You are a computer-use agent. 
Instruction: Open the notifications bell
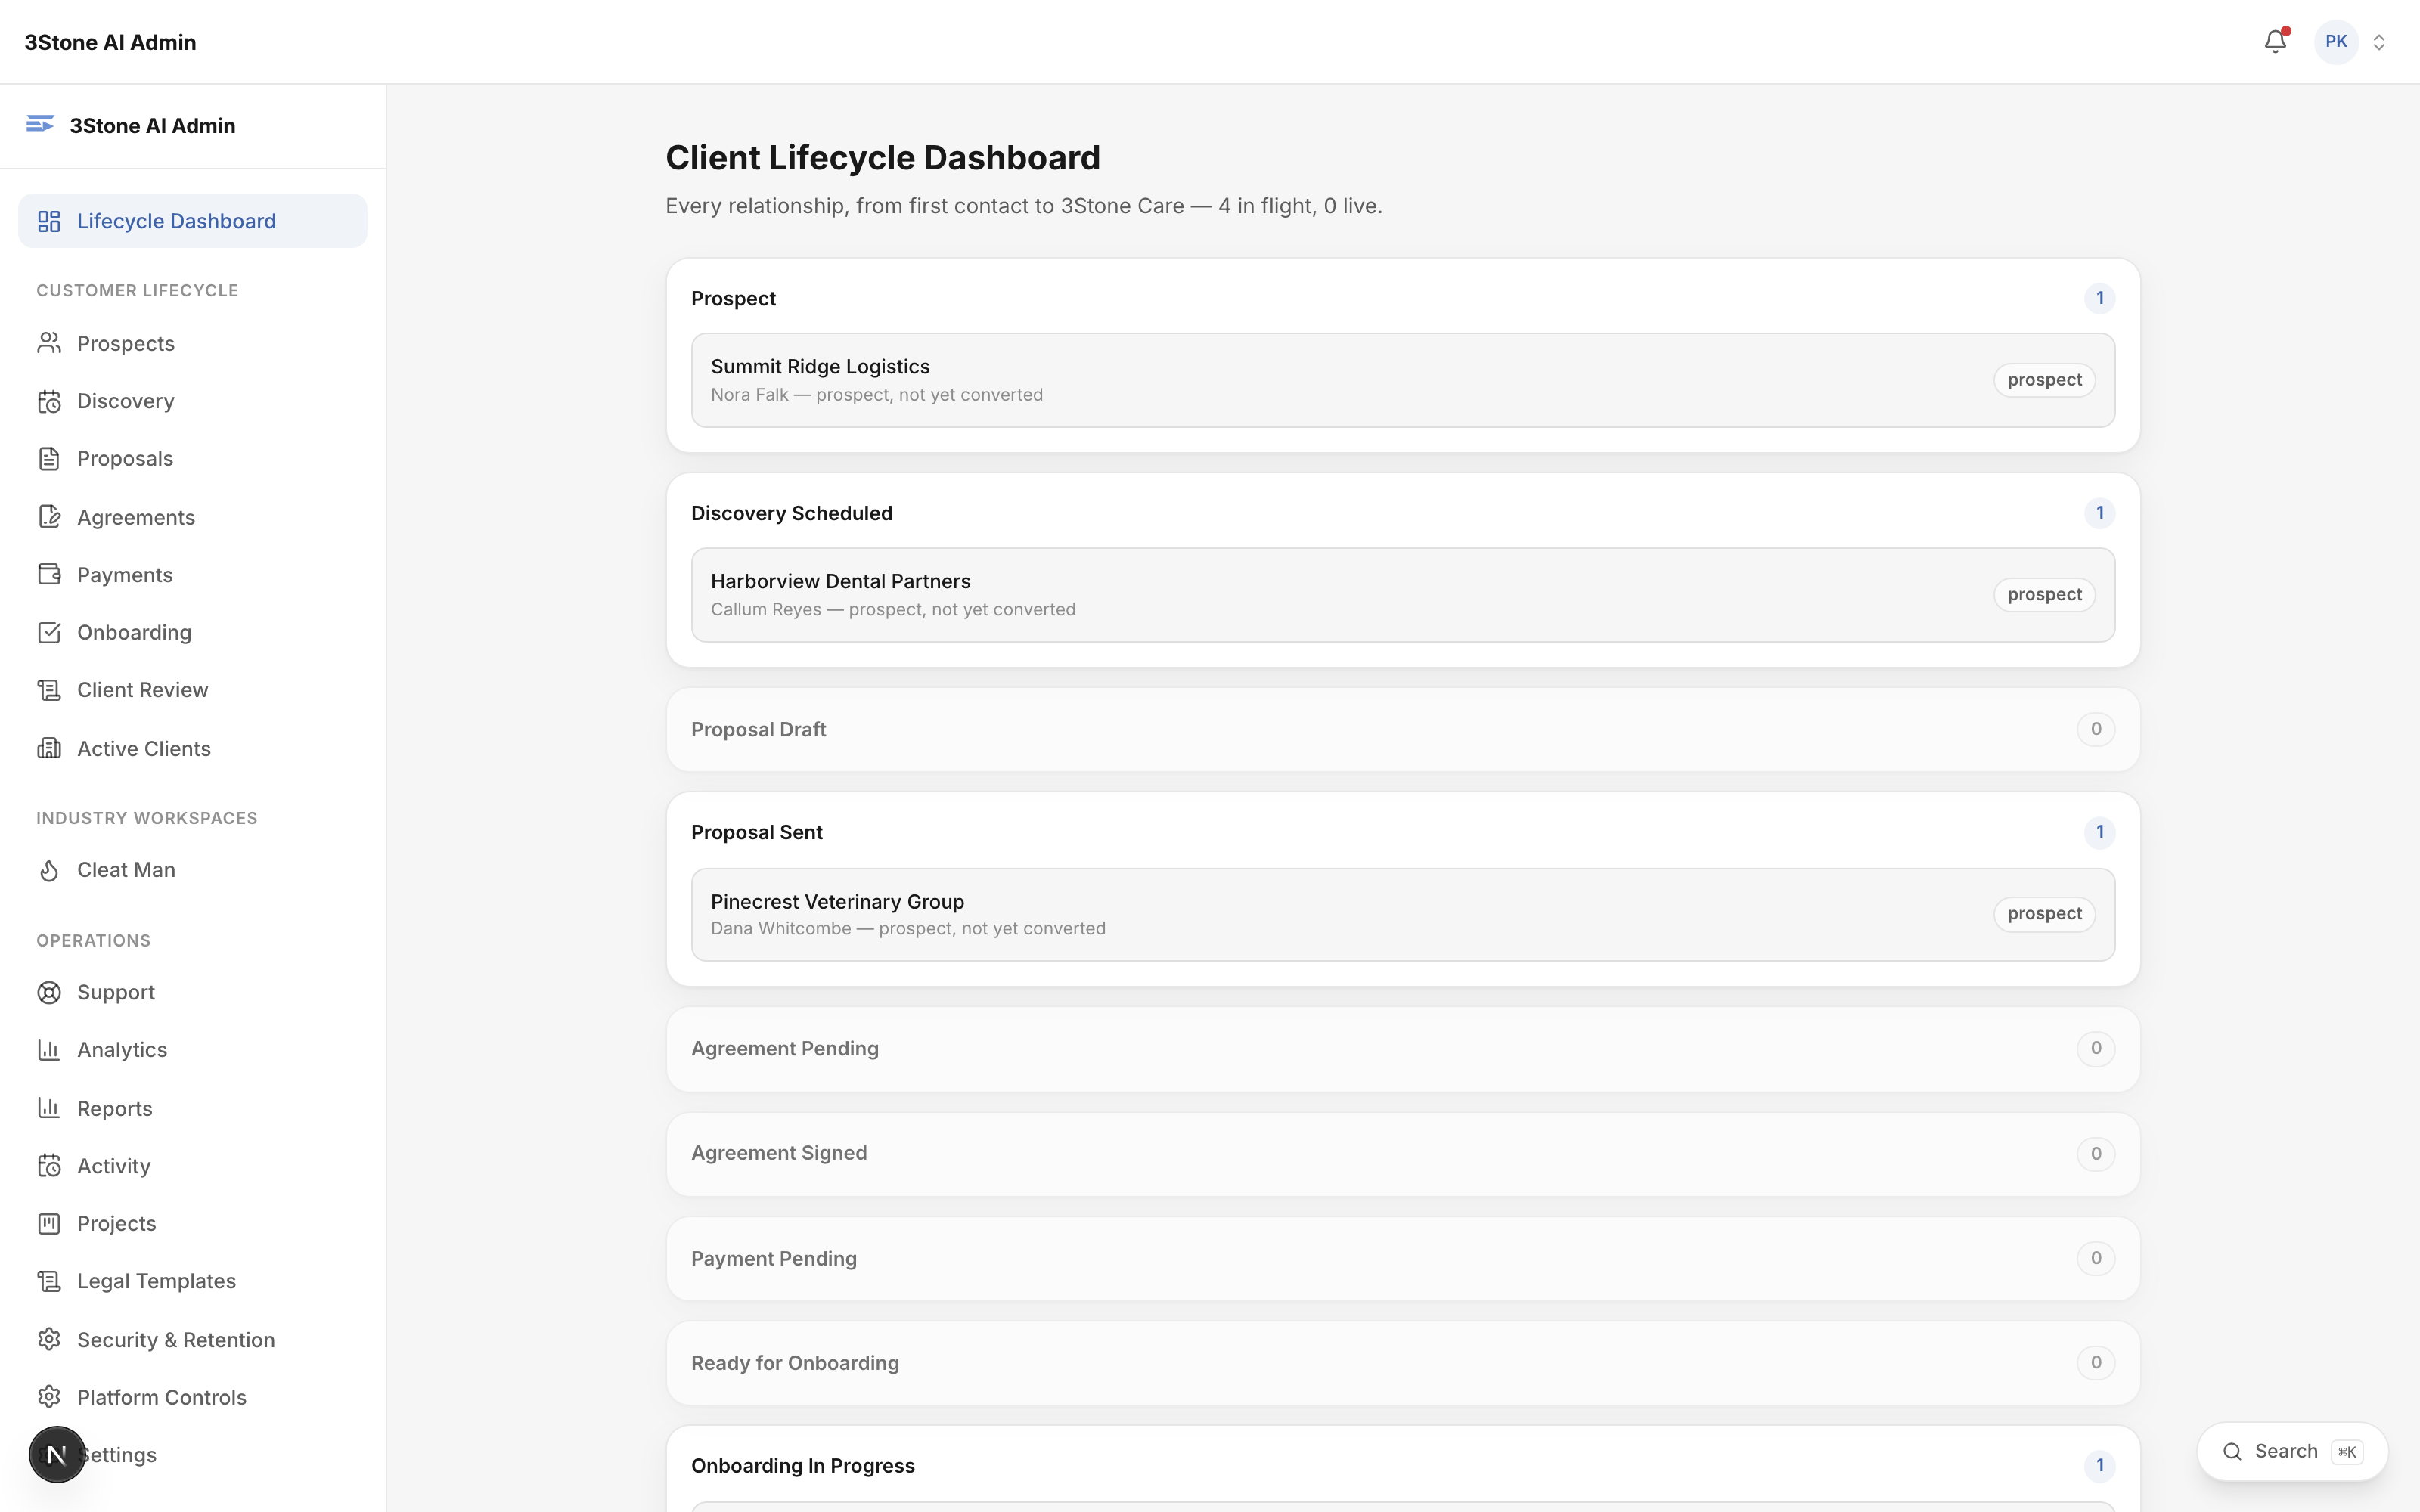coord(2275,41)
